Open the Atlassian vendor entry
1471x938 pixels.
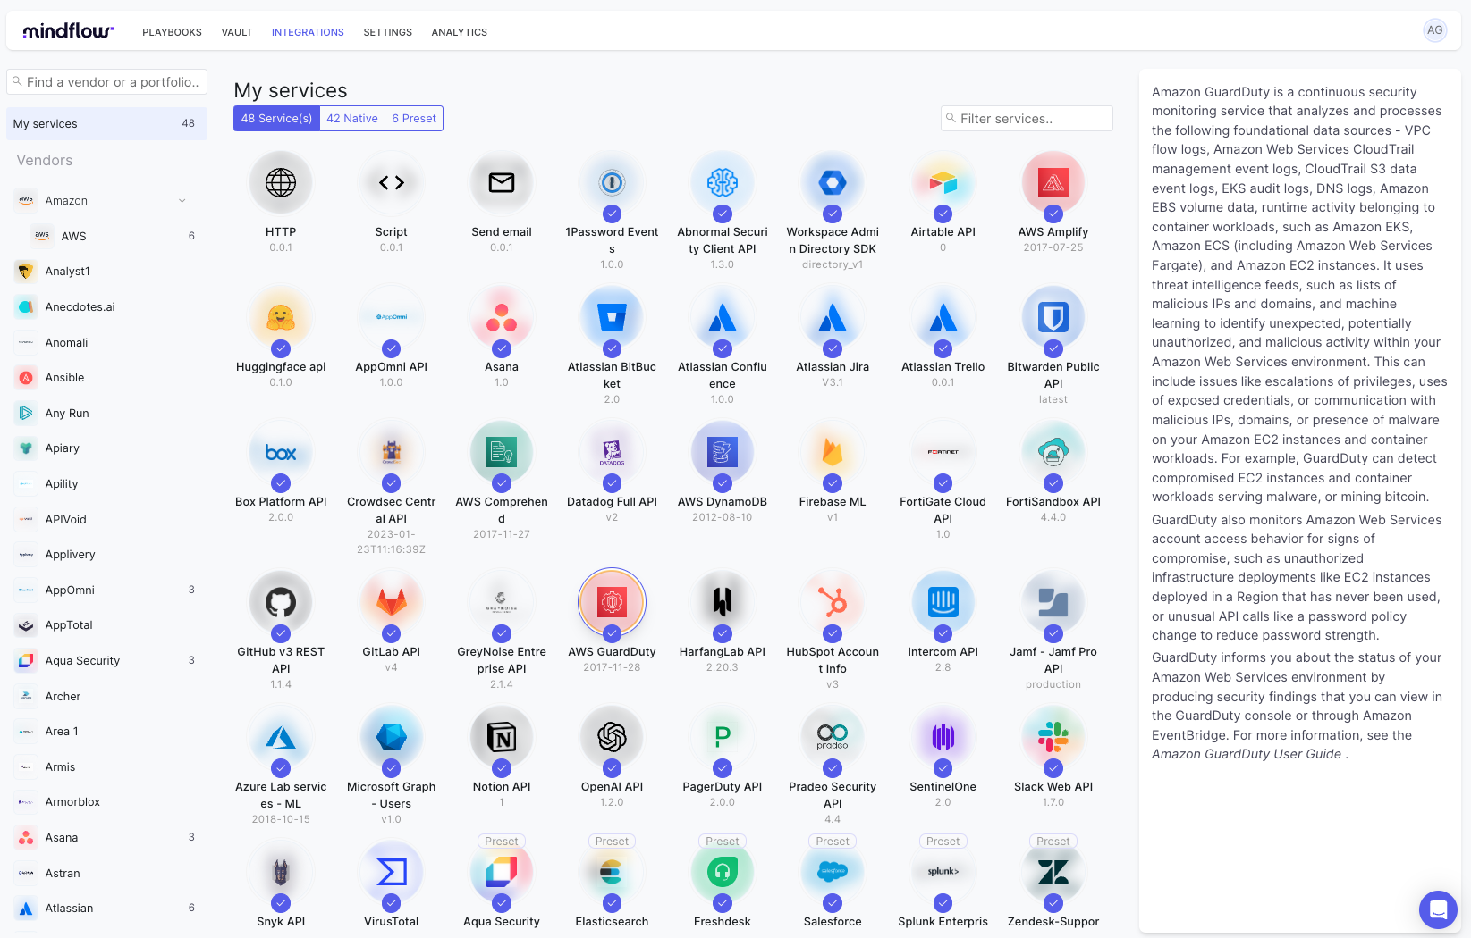pyautogui.click(x=106, y=908)
